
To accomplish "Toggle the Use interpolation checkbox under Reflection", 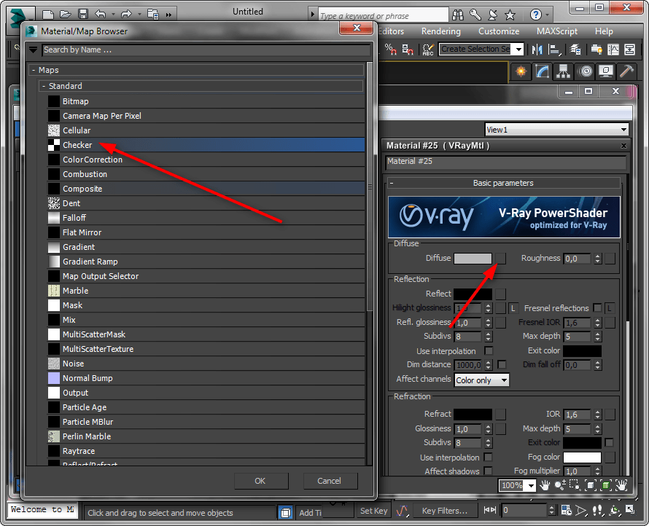I will [x=489, y=351].
